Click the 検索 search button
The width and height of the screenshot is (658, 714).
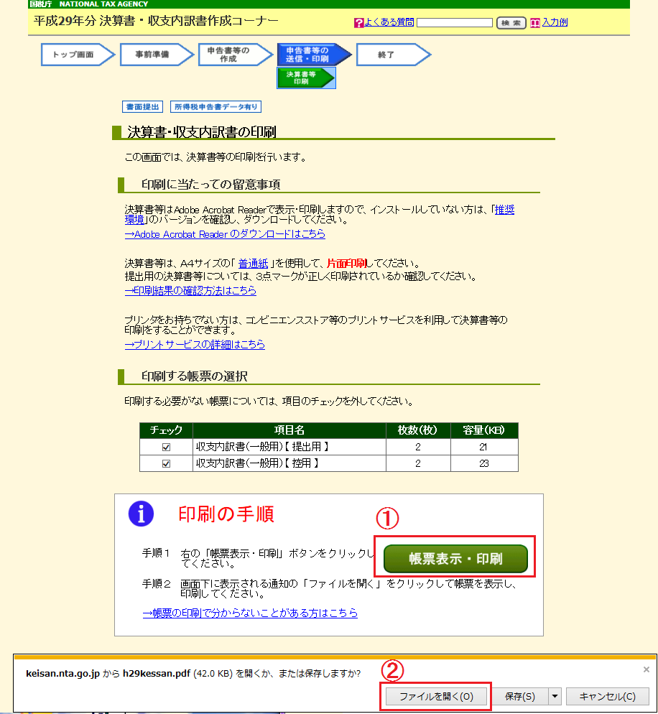[511, 22]
